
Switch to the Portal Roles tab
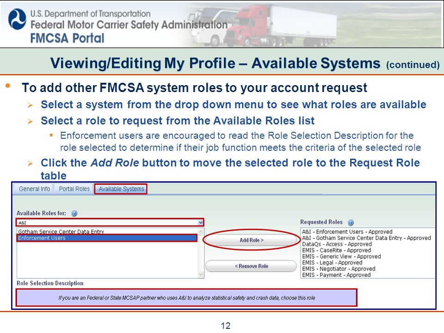pyautogui.click(x=74, y=189)
